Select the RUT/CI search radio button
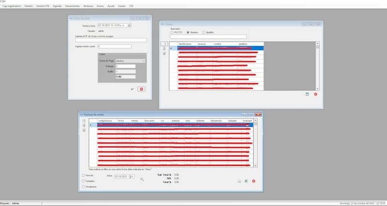The image size is (387, 206). (x=172, y=32)
